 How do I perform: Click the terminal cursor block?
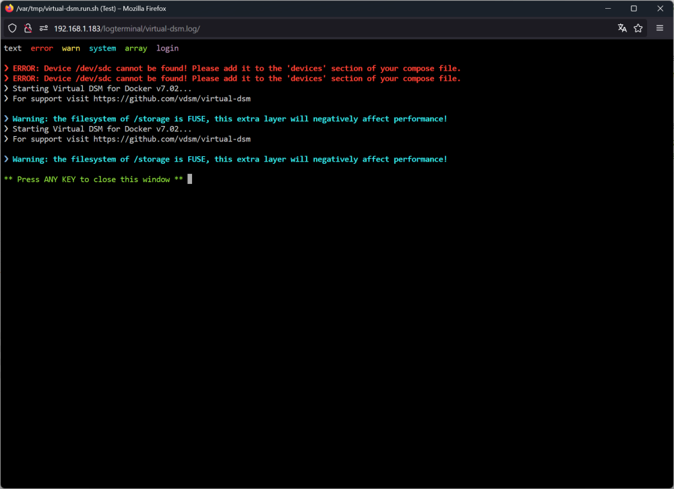click(x=190, y=179)
